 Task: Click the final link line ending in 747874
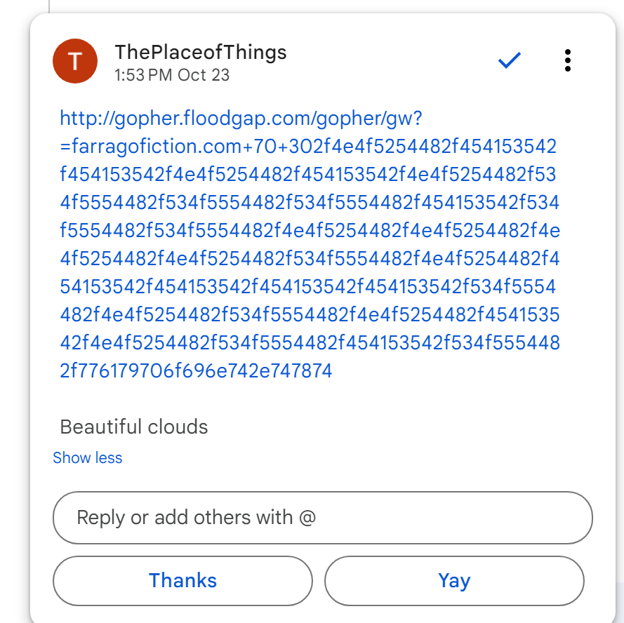(x=196, y=371)
